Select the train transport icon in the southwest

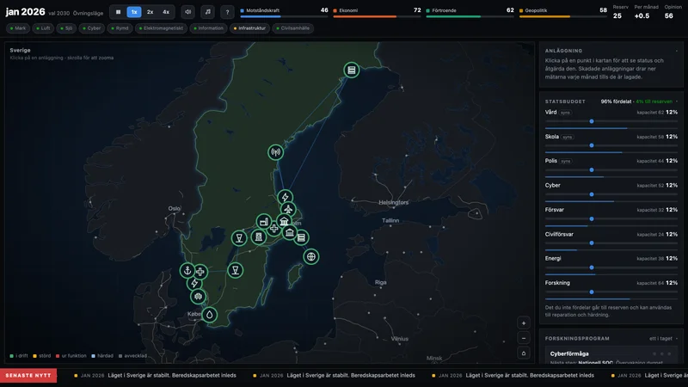point(198,296)
